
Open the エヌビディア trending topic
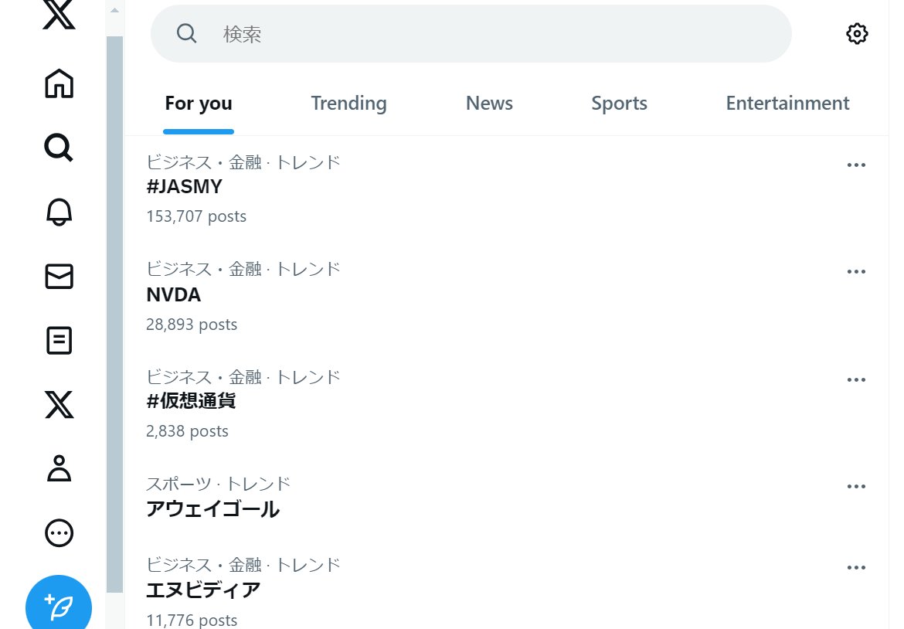click(203, 590)
